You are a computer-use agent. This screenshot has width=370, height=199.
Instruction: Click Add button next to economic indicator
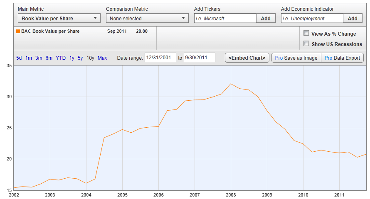click(x=353, y=18)
